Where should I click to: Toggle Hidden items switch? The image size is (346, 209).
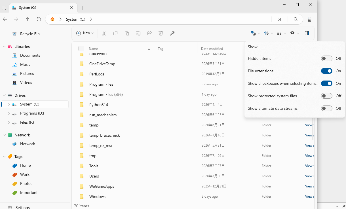[327, 58]
